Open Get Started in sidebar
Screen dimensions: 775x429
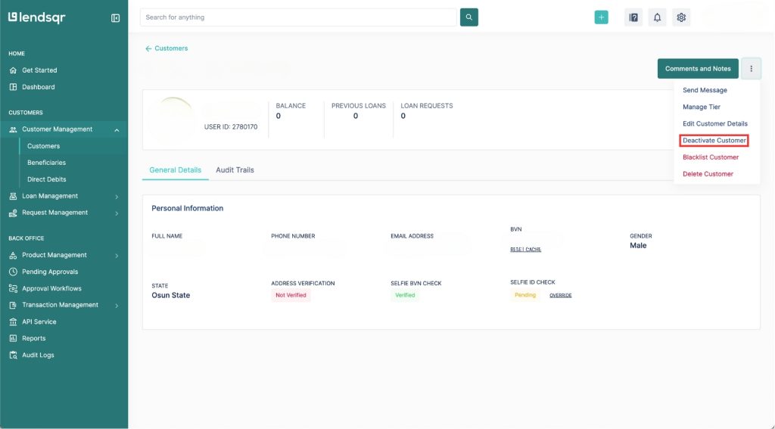tap(39, 70)
